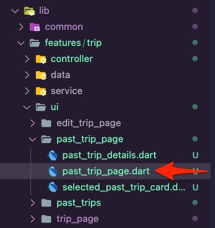Click the features/trip open folder icon
The height and width of the screenshot is (228, 215).
(35, 43)
